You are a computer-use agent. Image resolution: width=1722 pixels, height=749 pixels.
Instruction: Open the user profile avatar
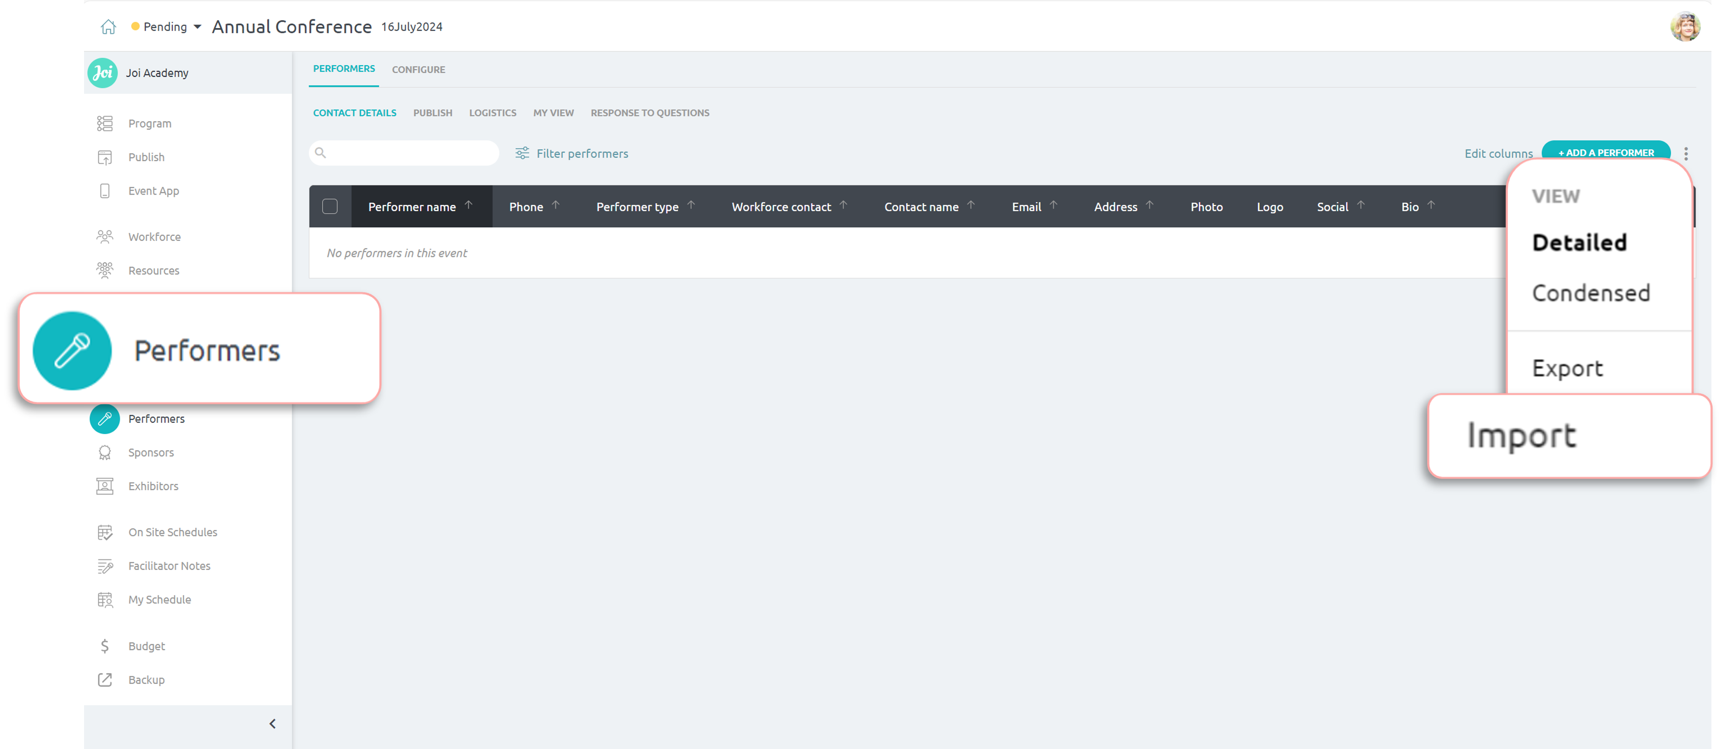pyautogui.click(x=1685, y=27)
